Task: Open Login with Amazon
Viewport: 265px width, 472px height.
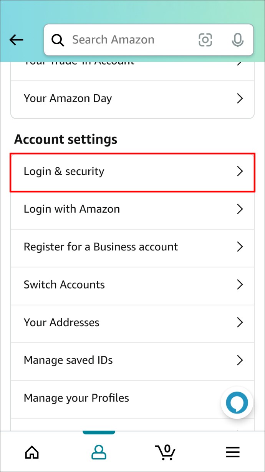Action: click(x=132, y=209)
